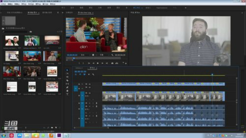The image size is (246, 138).
Task: Step back one frame in Source monitor
Action: tap(94, 63)
